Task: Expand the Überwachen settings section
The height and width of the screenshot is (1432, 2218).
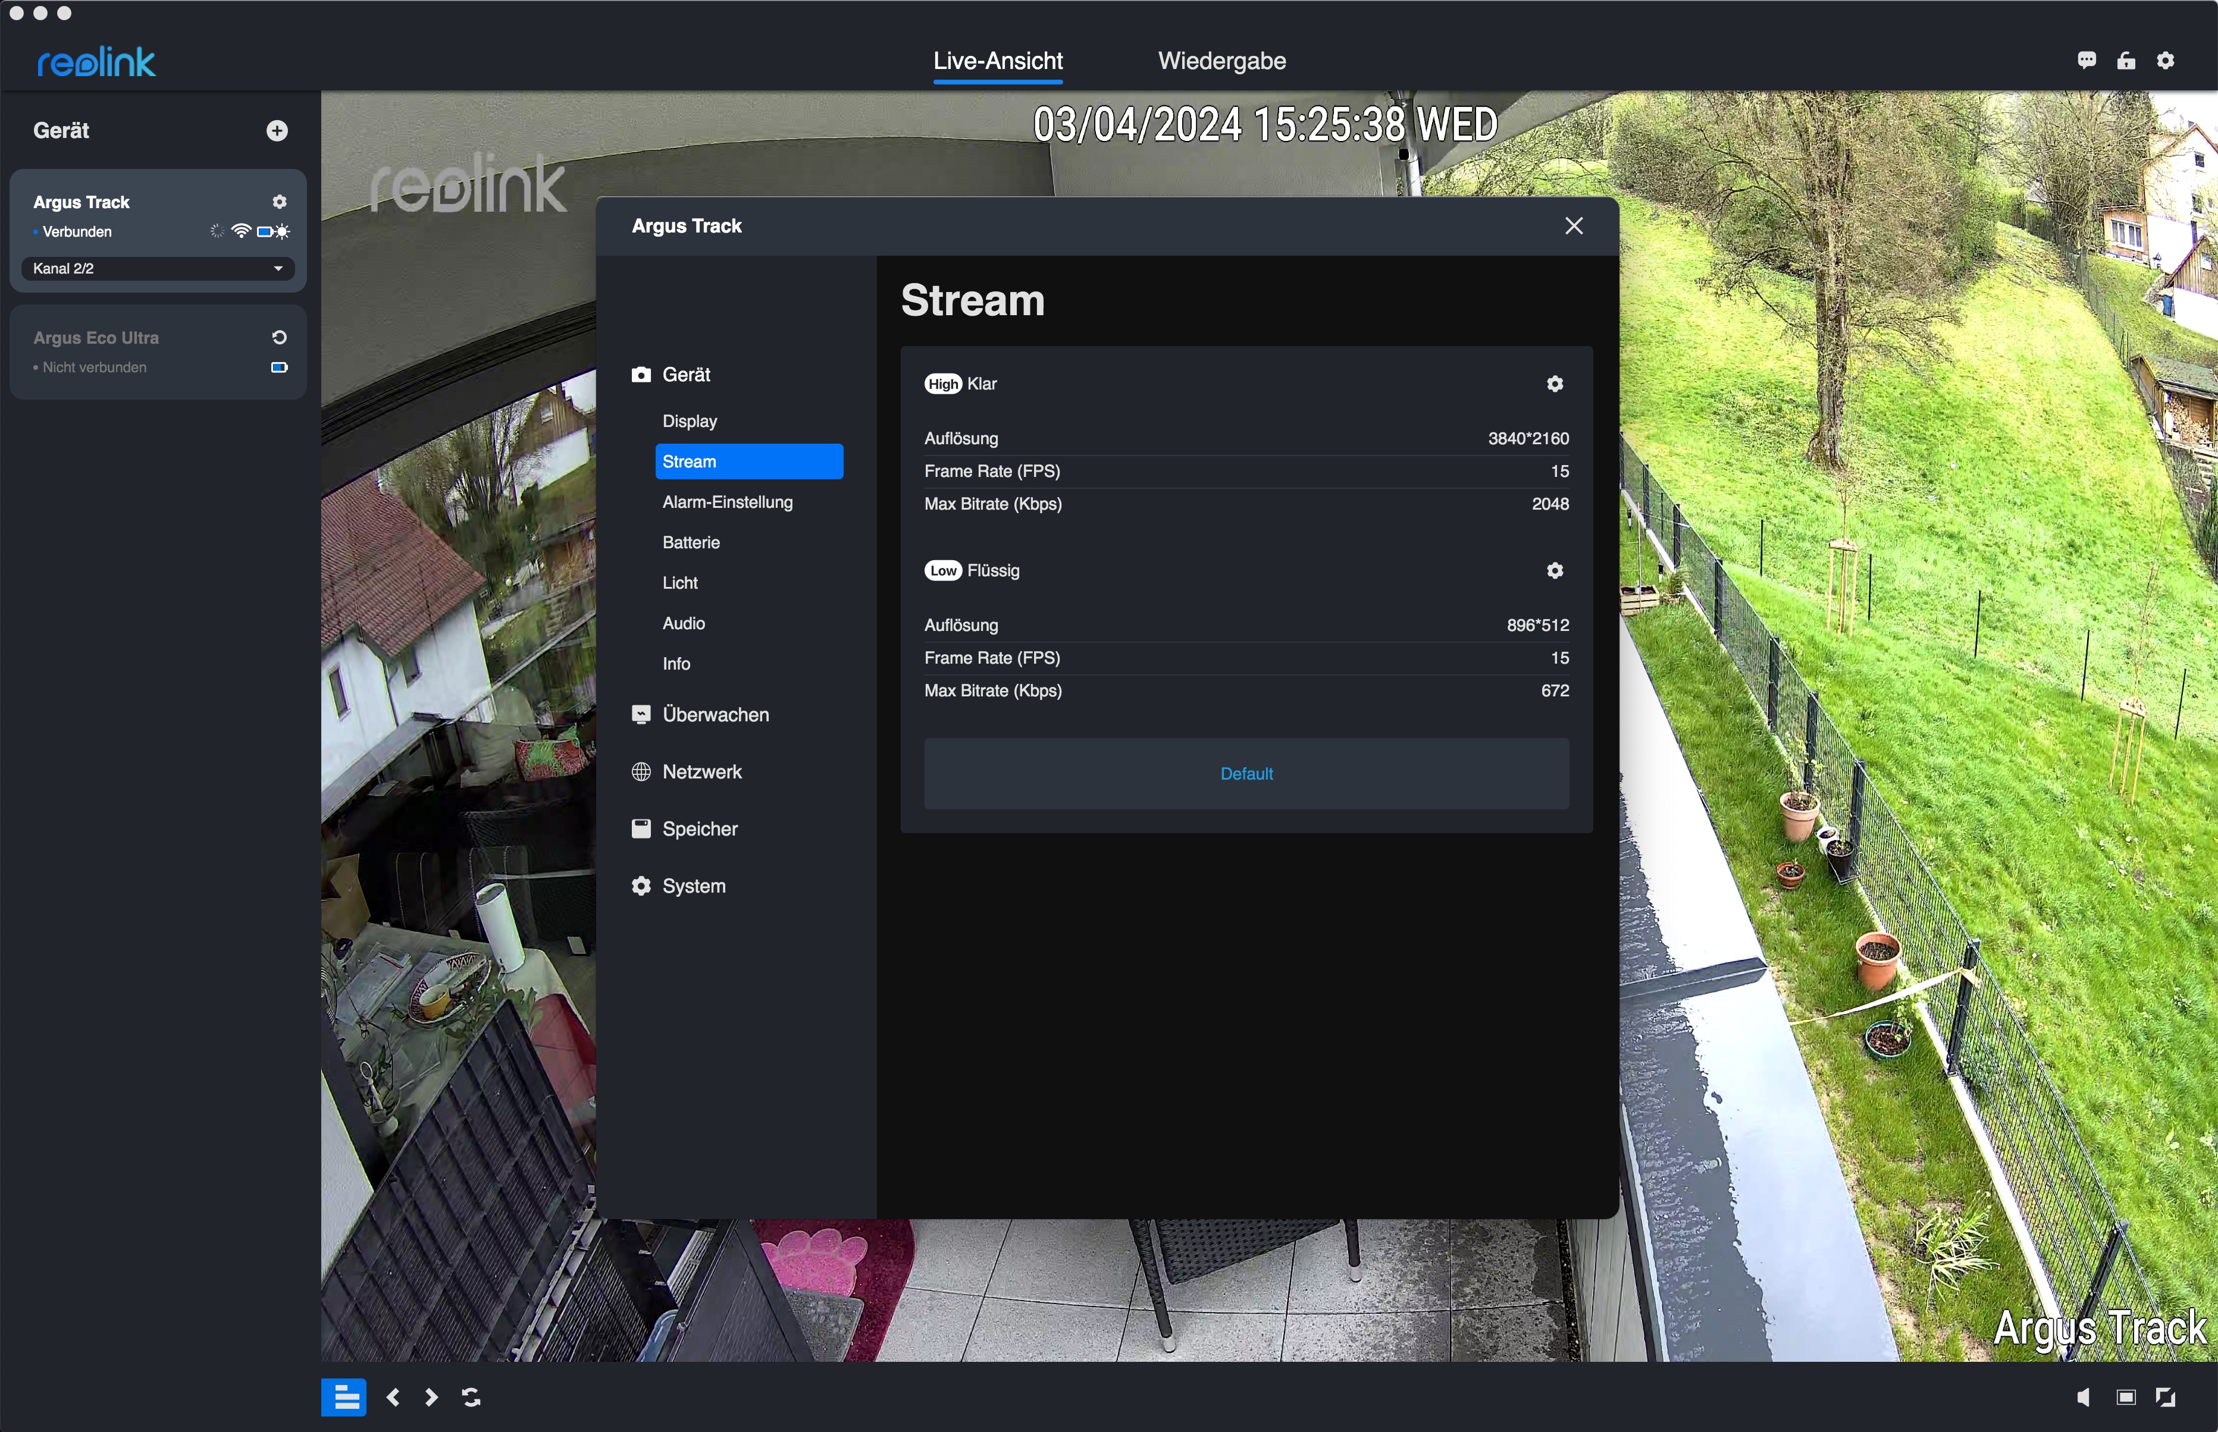Action: [715, 715]
